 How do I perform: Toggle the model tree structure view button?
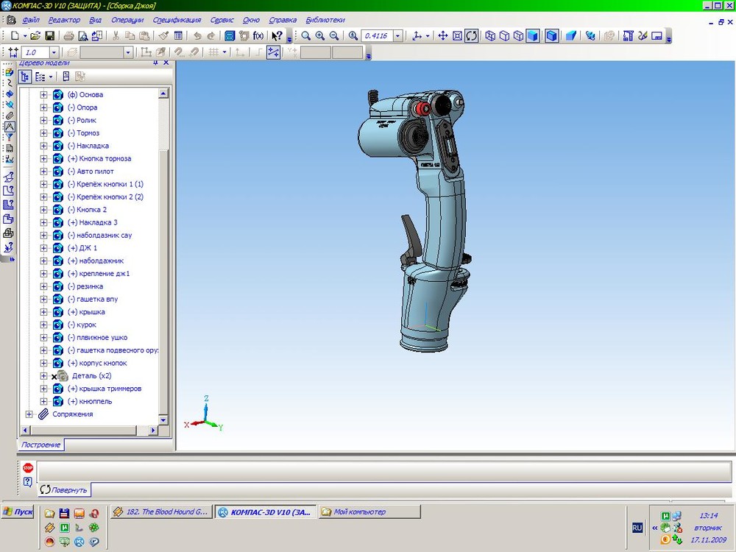[25, 77]
